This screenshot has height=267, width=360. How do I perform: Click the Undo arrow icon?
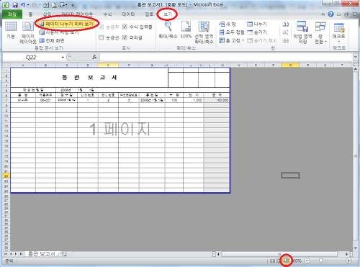(23, 5)
